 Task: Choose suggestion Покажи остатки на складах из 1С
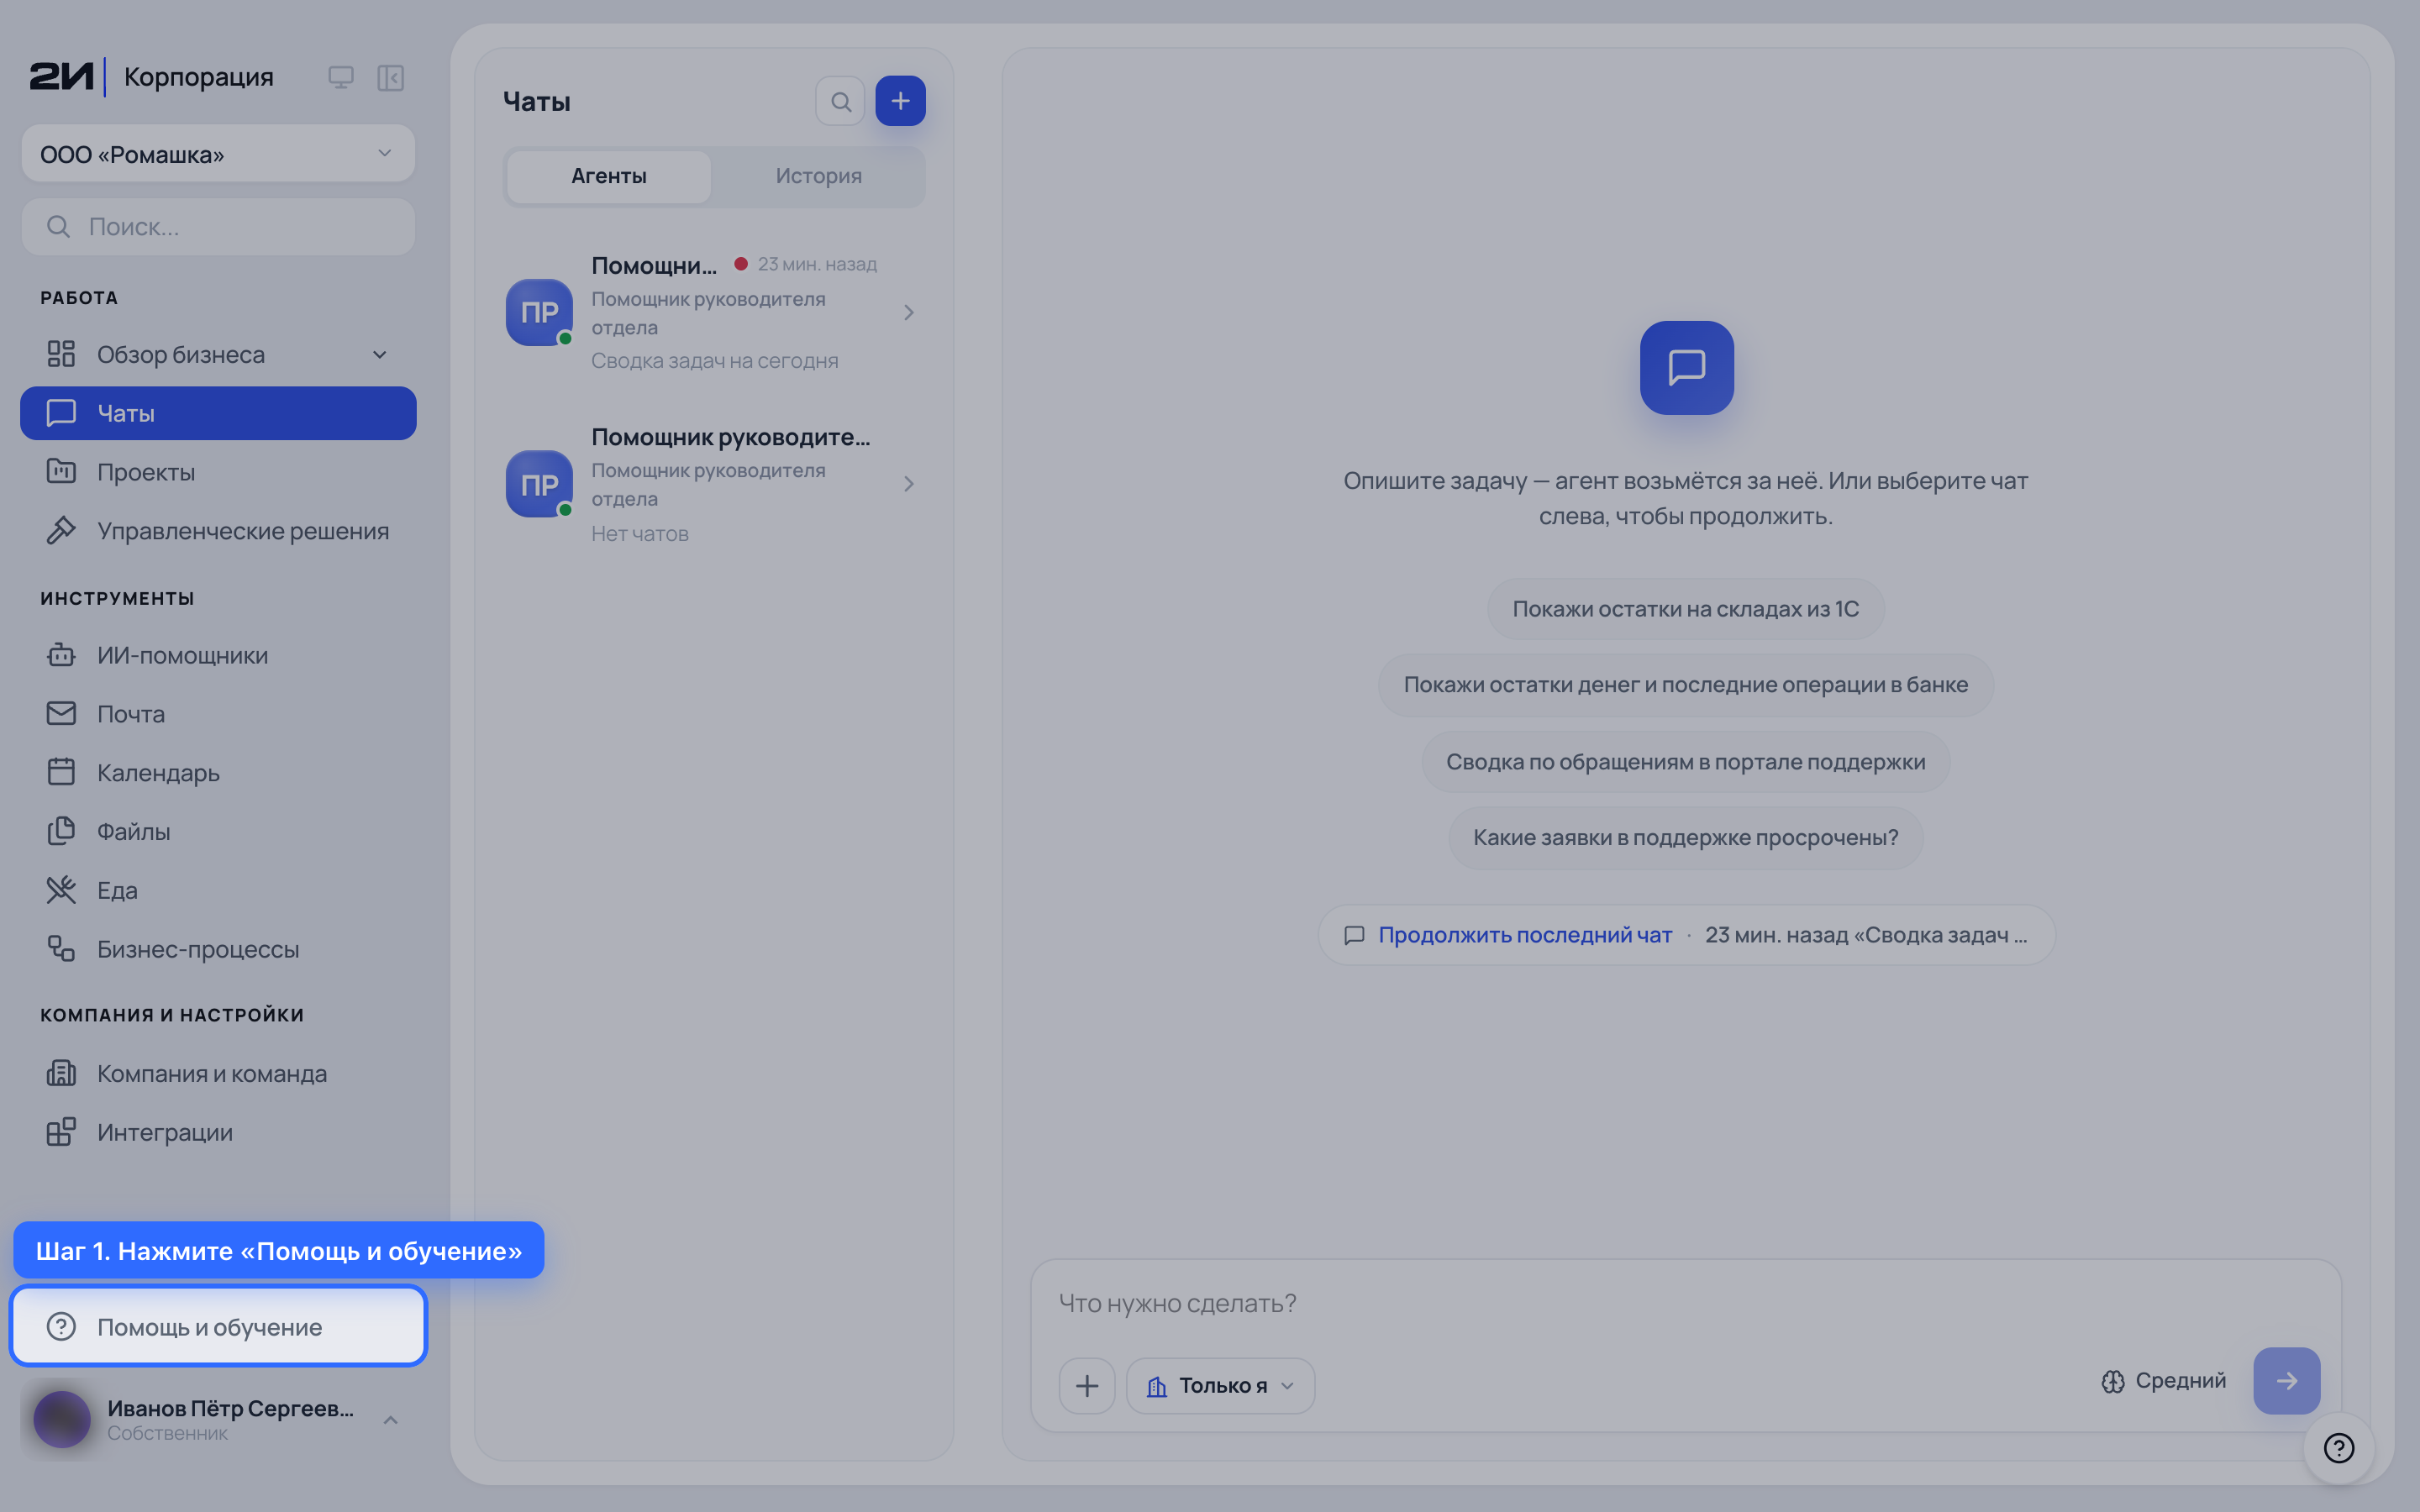coord(1685,609)
